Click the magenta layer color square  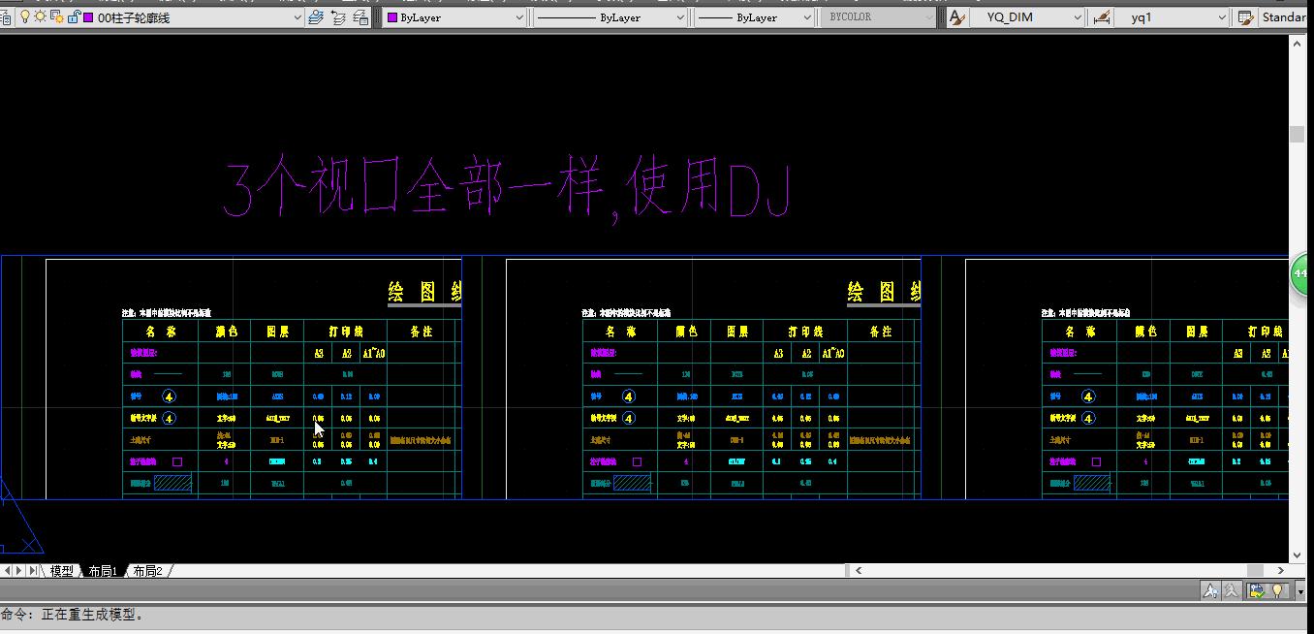pos(88,17)
